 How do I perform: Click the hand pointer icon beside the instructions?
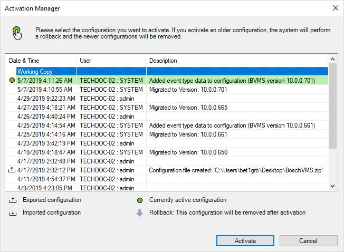17,33
